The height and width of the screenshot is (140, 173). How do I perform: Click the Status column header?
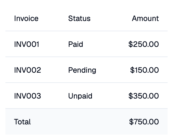coord(79,18)
